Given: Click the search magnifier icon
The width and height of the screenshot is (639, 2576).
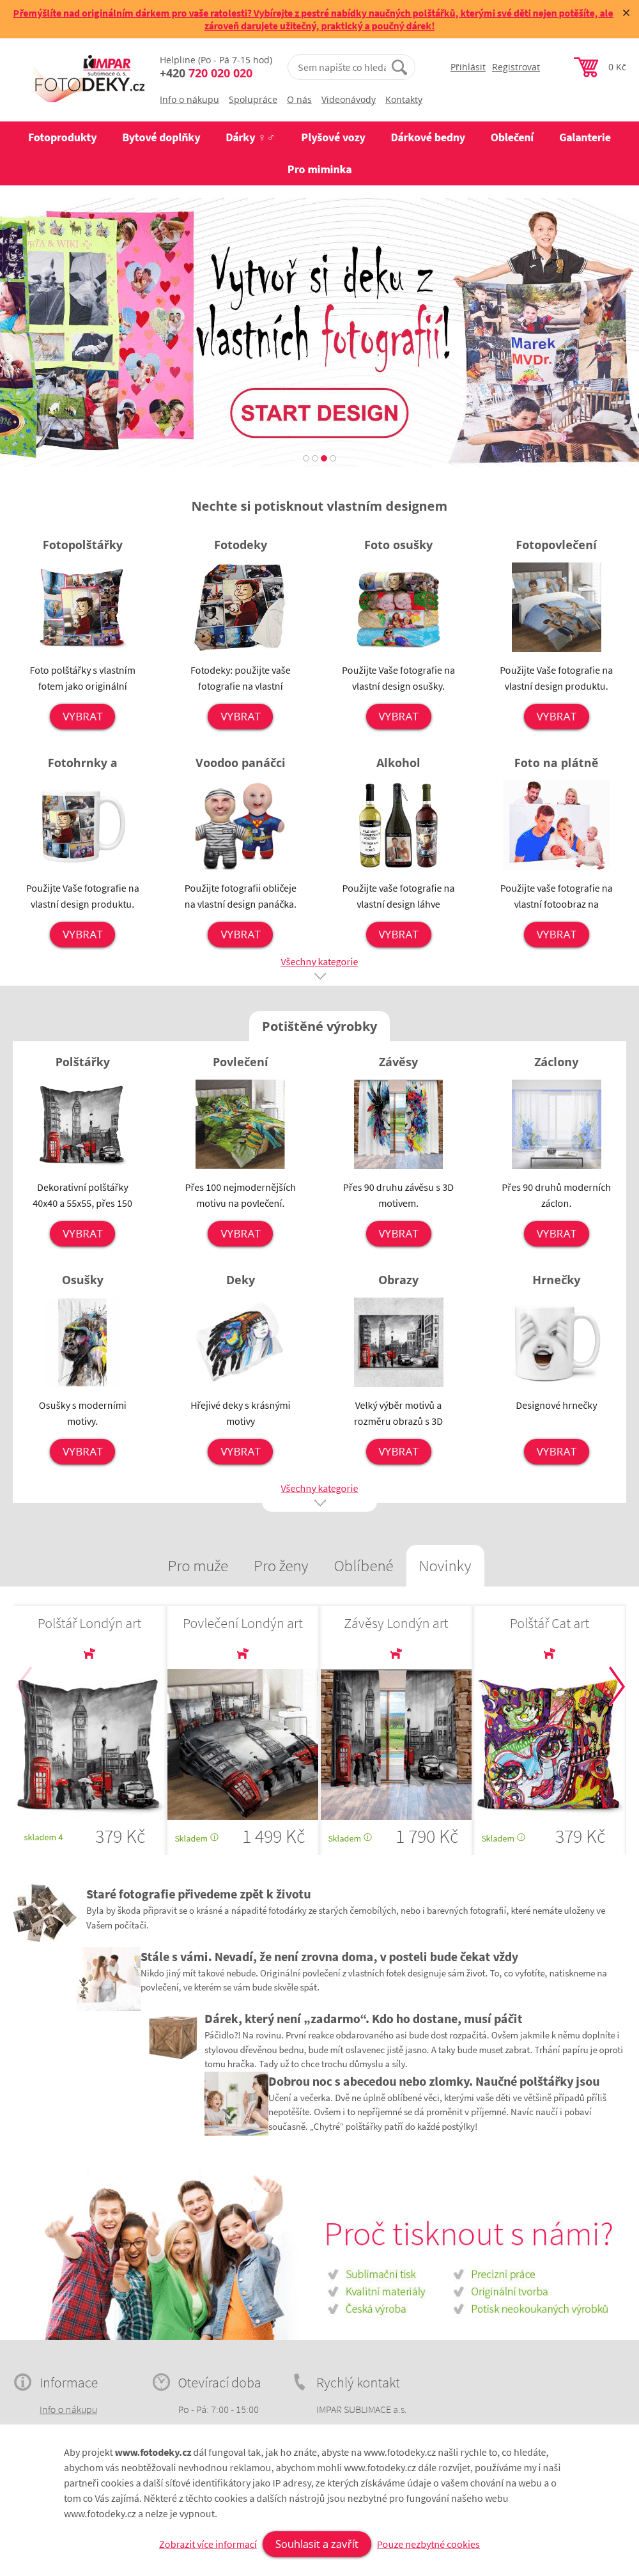Looking at the screenshot, I should [x=399, y=67].
